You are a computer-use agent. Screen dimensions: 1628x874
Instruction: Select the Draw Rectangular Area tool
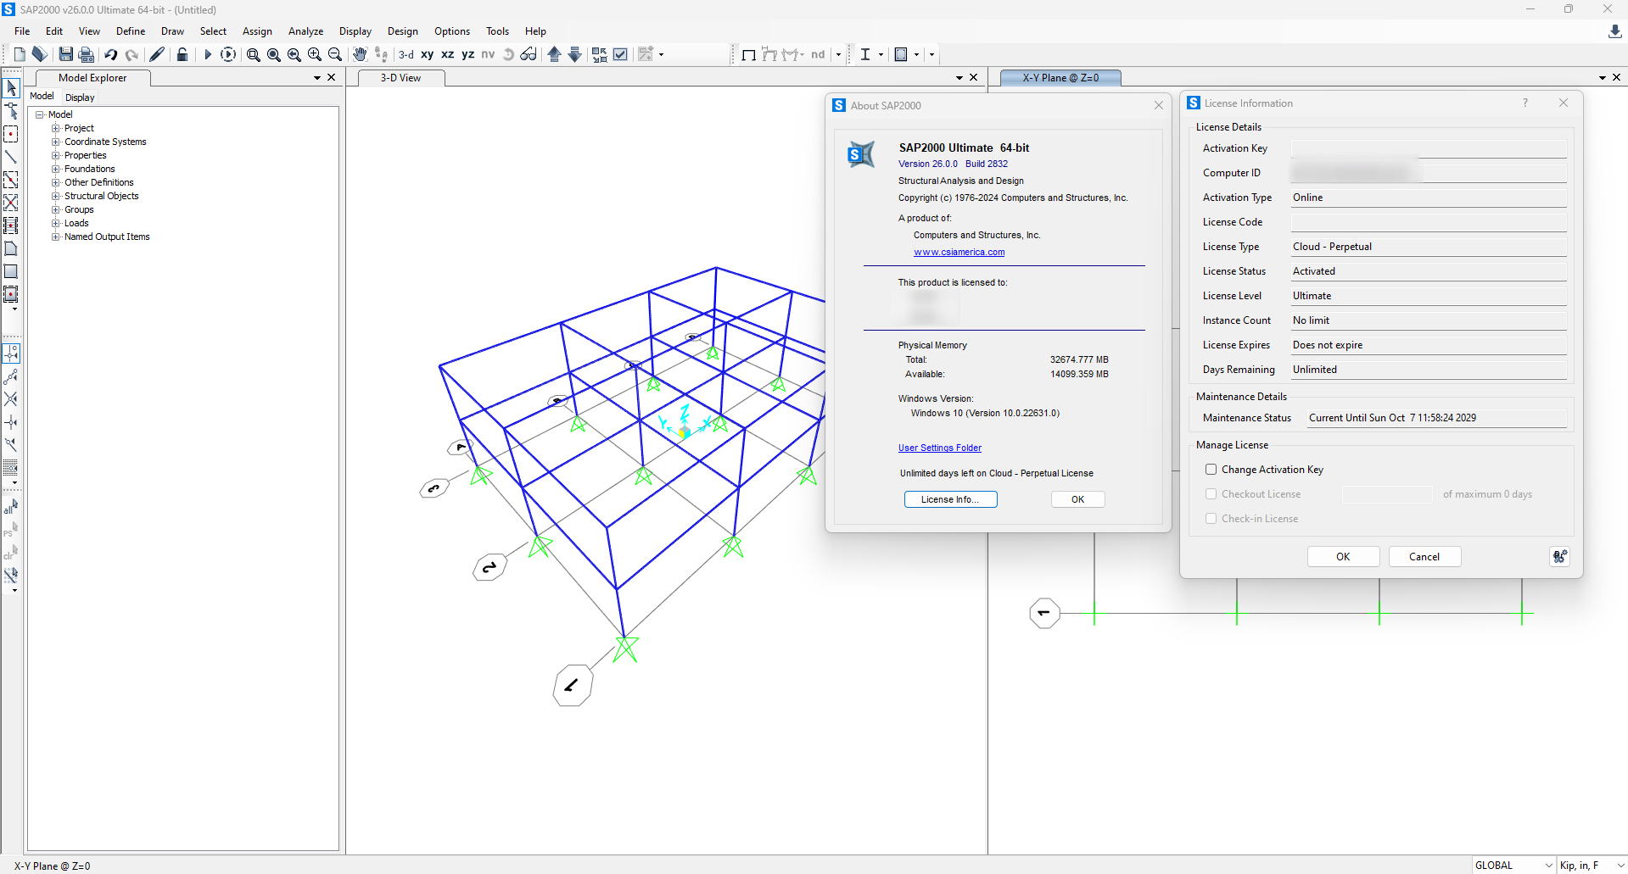tap(11, 271)
